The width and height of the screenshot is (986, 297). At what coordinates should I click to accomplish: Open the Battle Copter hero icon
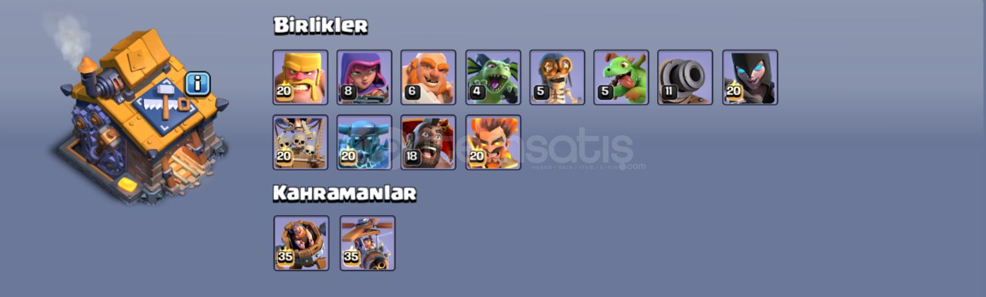click(368, 243)
